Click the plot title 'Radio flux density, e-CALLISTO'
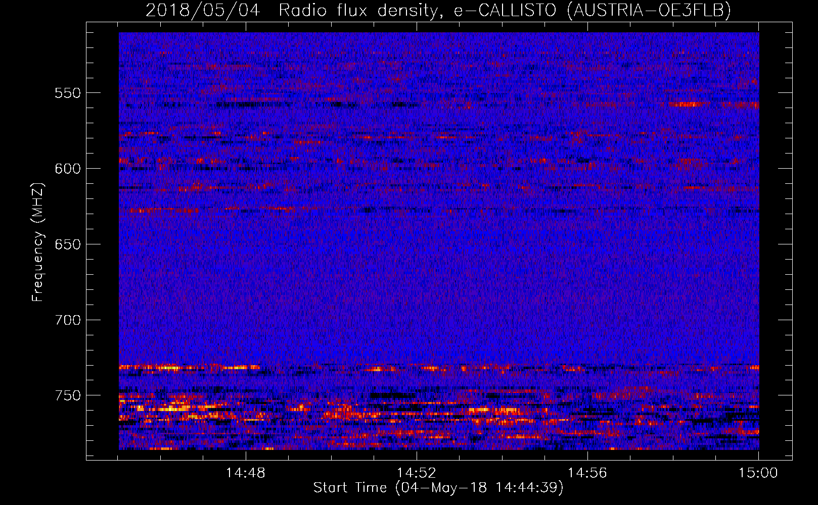The image size is (818, 505). [x=417, y=10]
